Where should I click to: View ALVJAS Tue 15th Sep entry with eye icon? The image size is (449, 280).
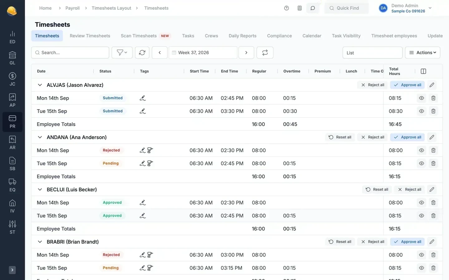(x=422, y=111)
